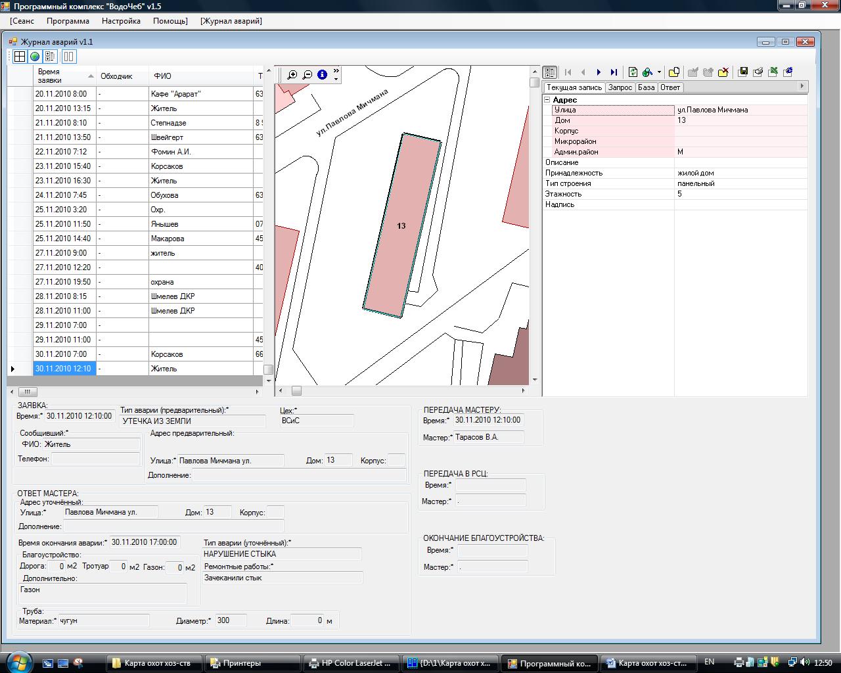The image size is (841, 673).
Task: Toggle the globe map view button
Action: [x=35, y=57]
